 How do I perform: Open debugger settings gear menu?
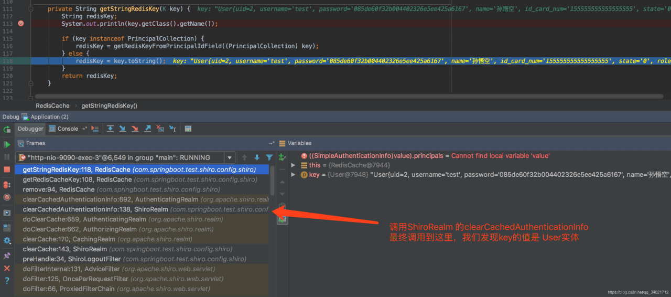point(7,240)
